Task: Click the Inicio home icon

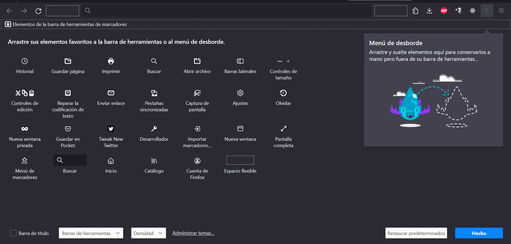Action: click(x=111, y=161)
